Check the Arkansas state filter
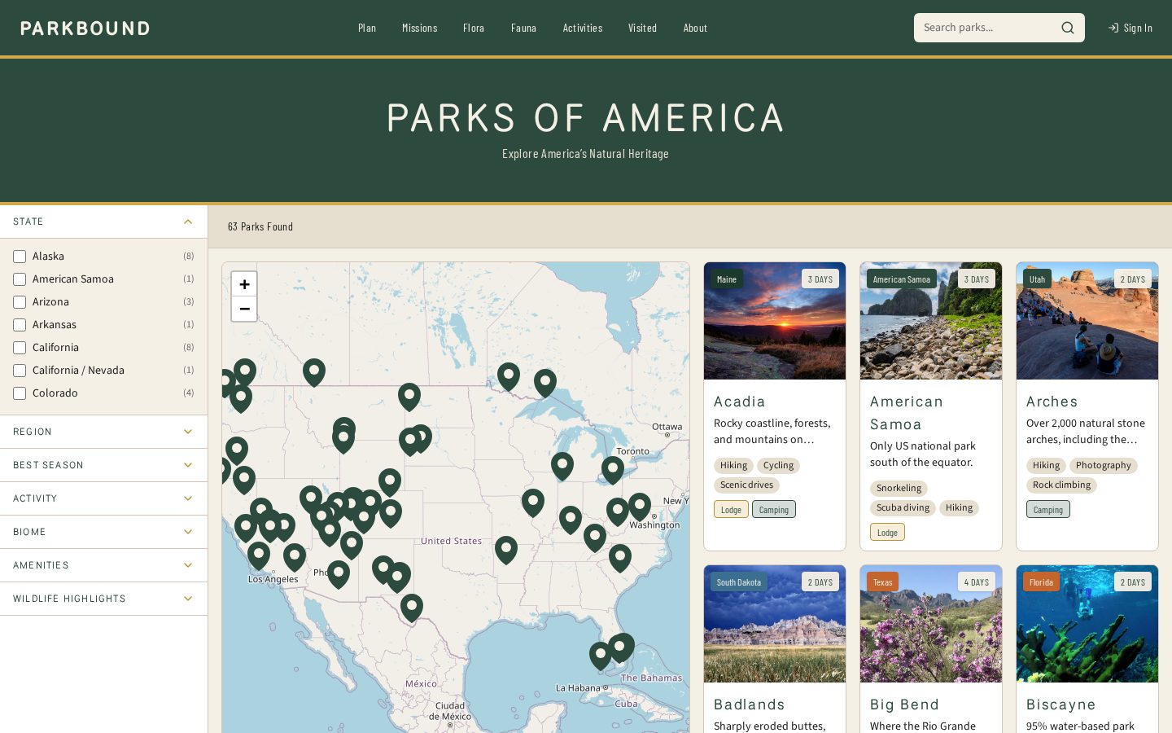Viewport: 1172px width, 733px height. (x=20, y=325)
